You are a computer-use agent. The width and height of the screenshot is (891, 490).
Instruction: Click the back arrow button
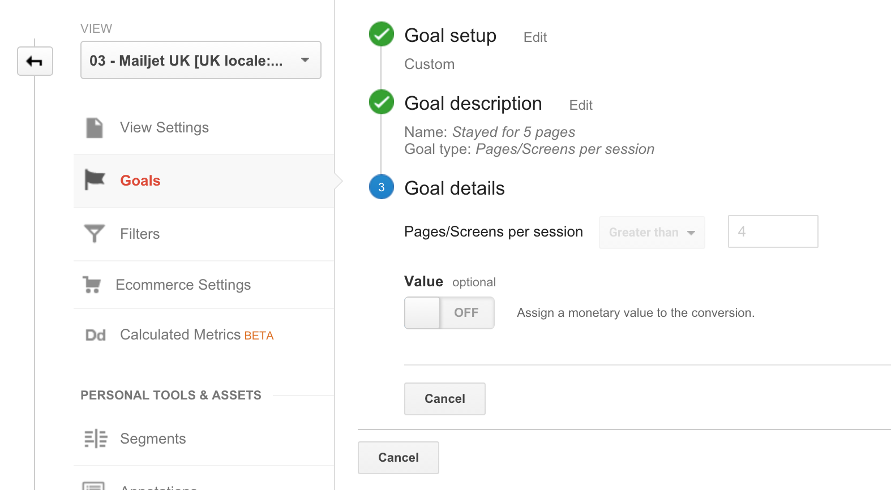click(x=35, y=61)
